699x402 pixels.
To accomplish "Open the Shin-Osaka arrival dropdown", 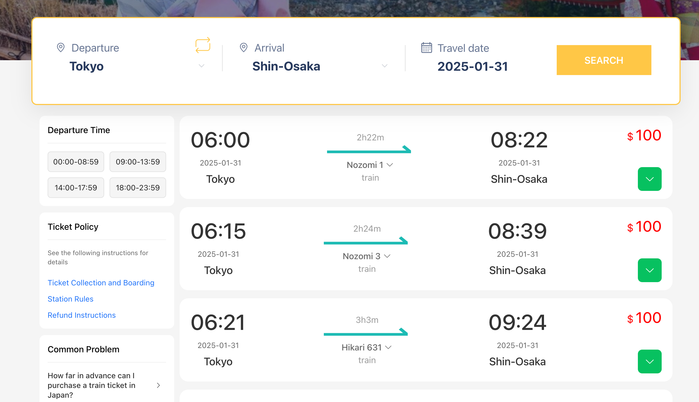I will click(x=384, y=66).
